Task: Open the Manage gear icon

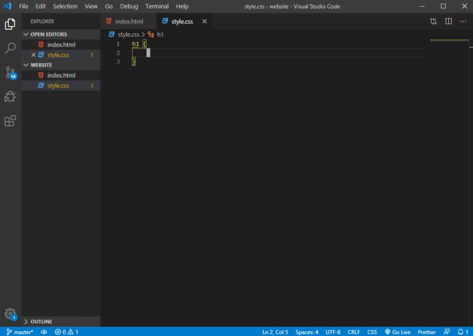Action: 11,314
